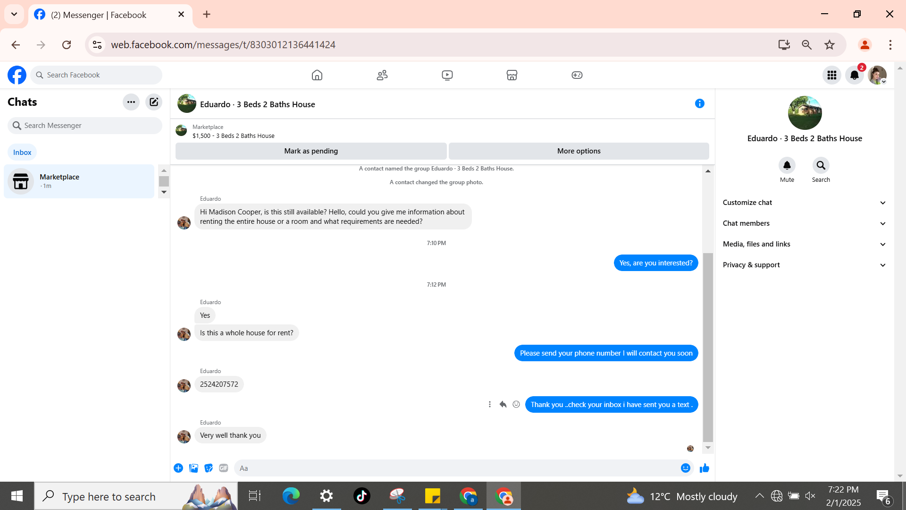Reply to the 'Thank you' message

tap(503, 405)
